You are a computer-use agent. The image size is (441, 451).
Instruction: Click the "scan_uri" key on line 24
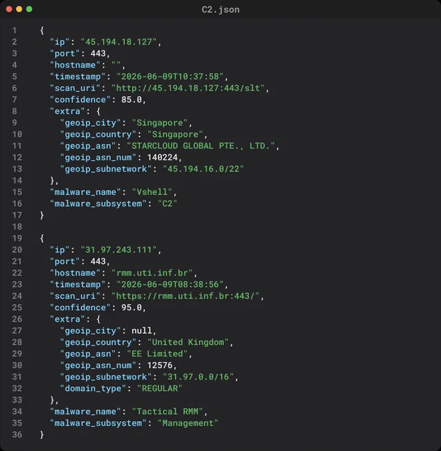tap(75, 296)
